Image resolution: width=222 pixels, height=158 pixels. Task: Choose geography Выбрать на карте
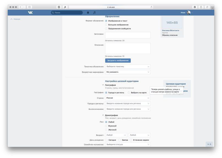tap(129, 92)
